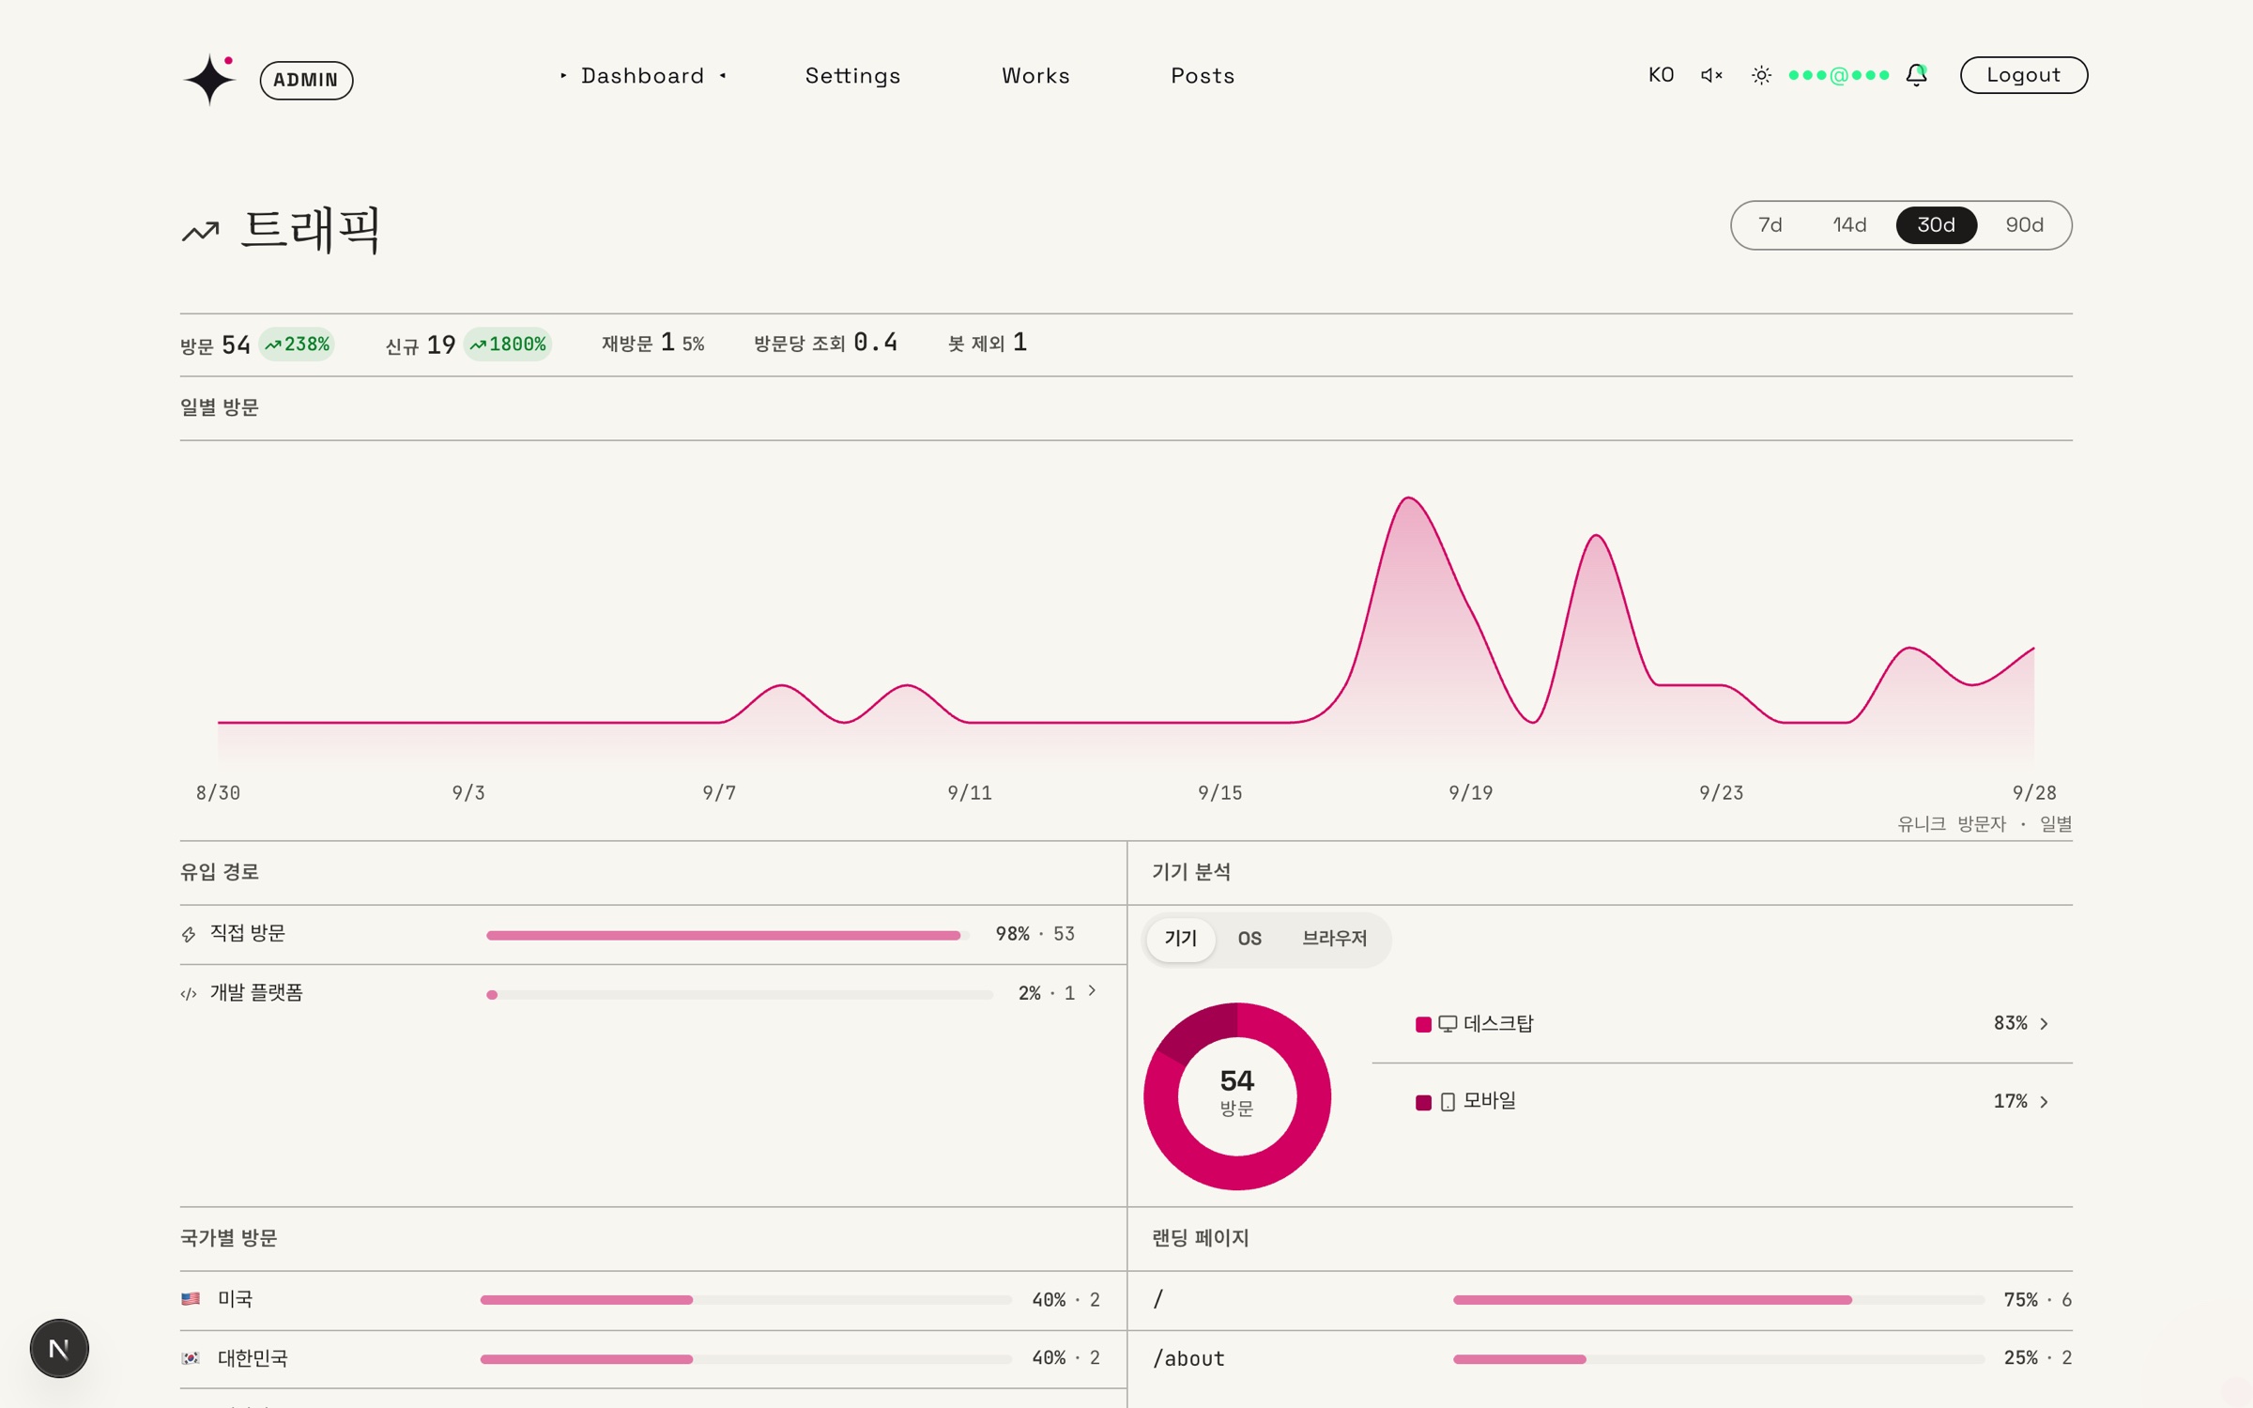
Task: Select the 90d time range
Action: (x=2024, y=225)
